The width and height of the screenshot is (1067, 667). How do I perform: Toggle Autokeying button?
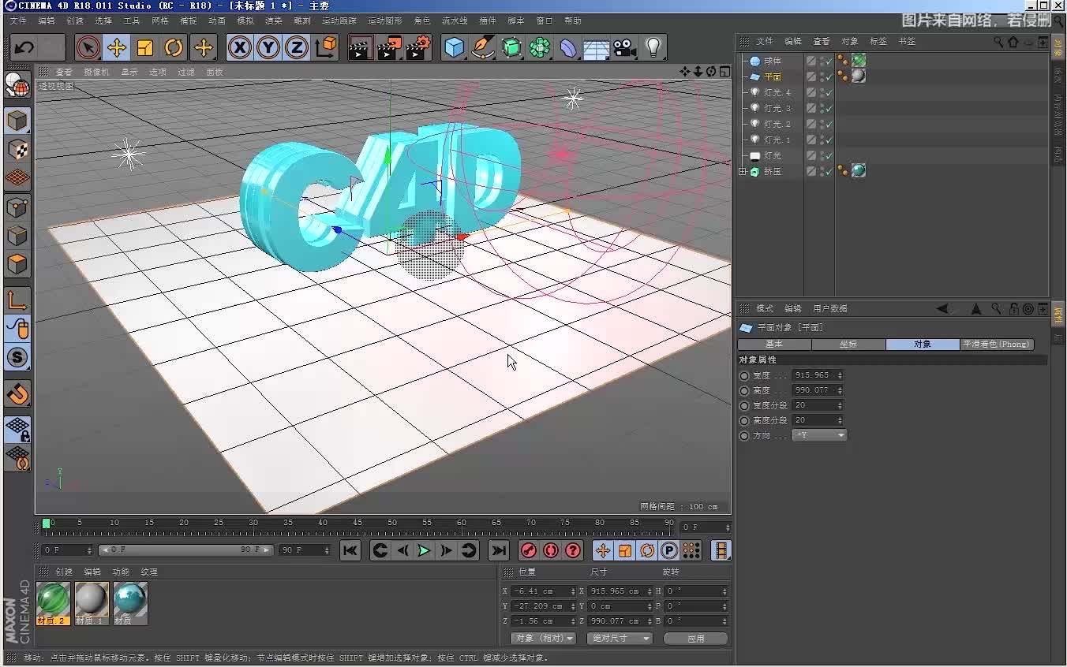(551, 550)
